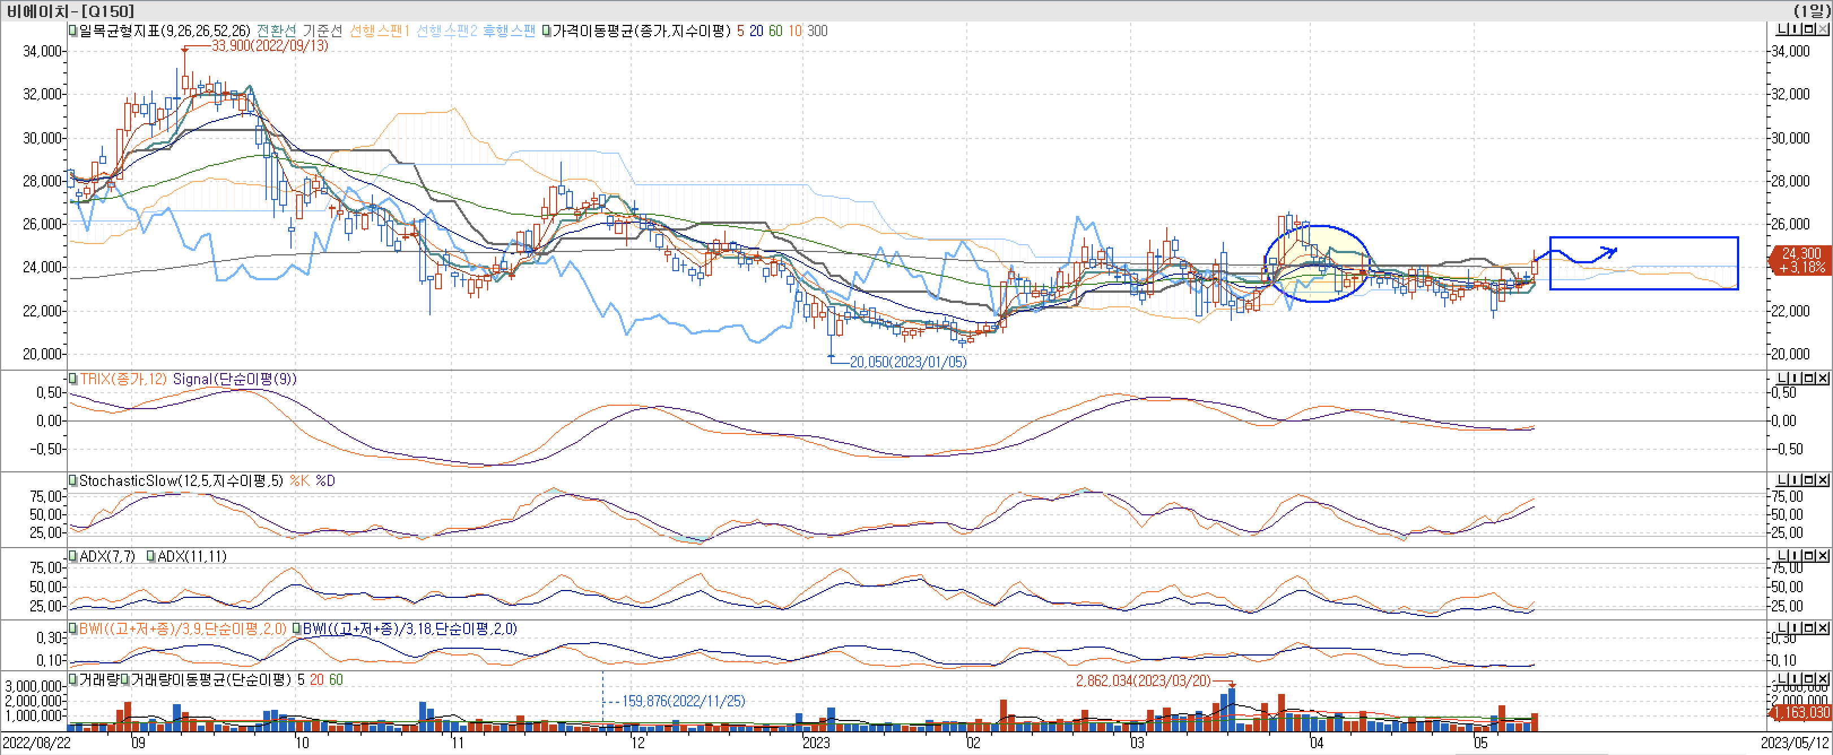Toggle the StochasticSlow indicator checkbox
The width and height of the screenshot is (1833, 755).
(x=72, y=481)
